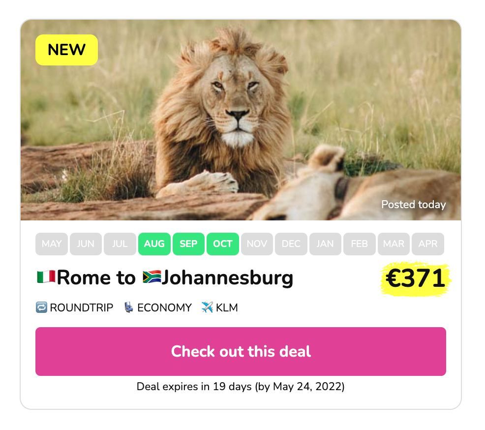
Task: Click the Check out this deal button
Action: pos(241,351)
